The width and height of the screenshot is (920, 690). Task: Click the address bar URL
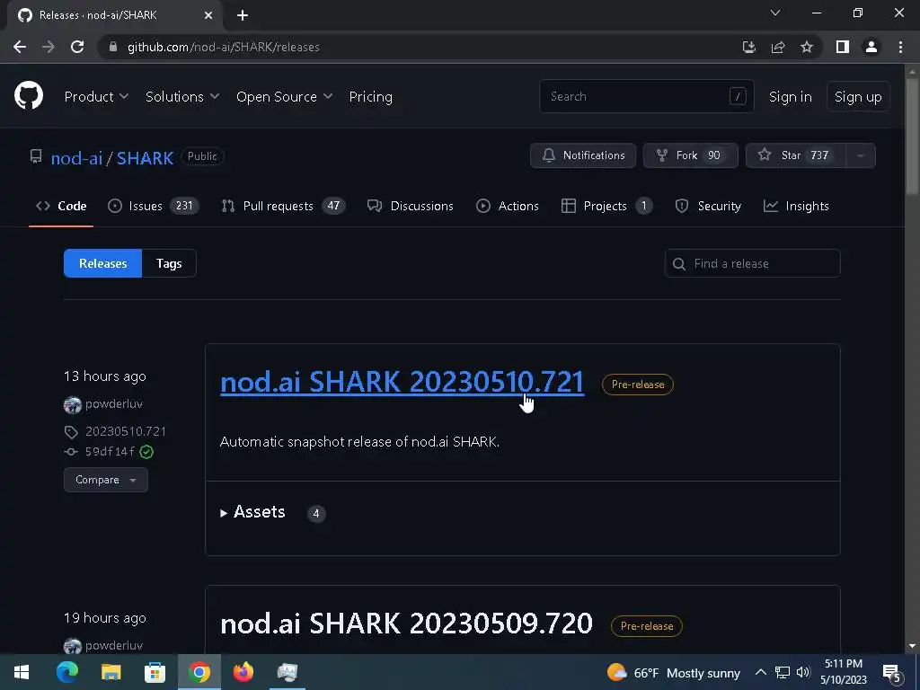click(223, 47)
